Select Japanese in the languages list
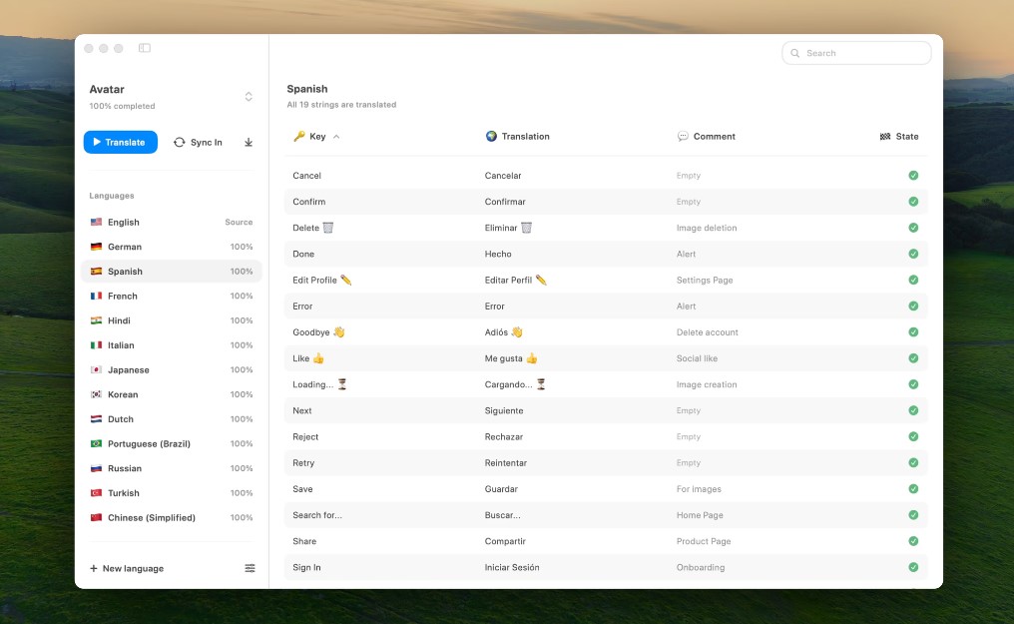 click(x=128, y=370)
